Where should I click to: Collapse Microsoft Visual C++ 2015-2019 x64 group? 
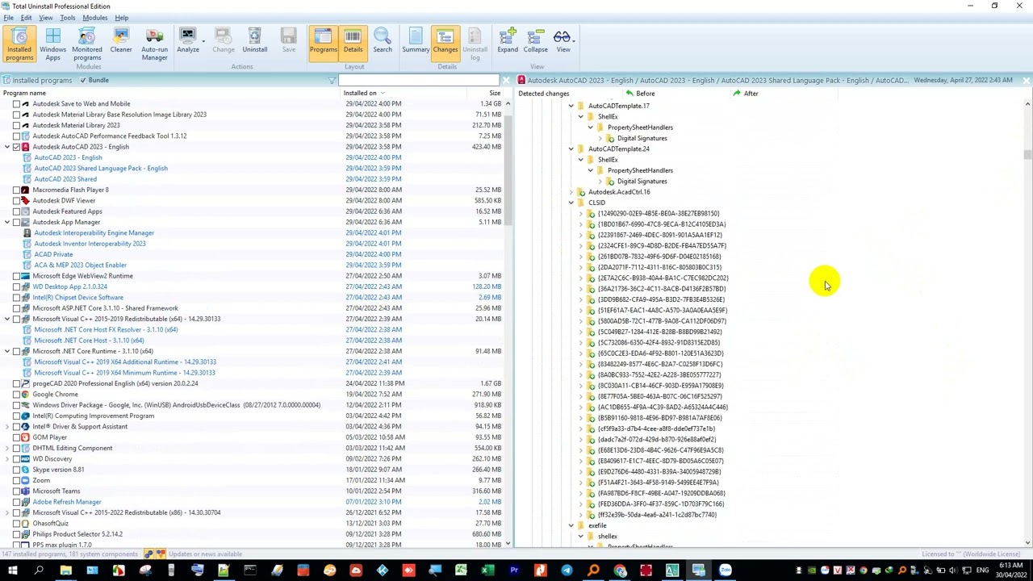pos(7,319)
